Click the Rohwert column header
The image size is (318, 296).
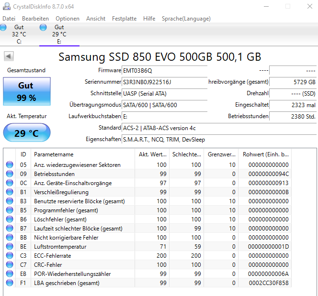coord(265,154)
